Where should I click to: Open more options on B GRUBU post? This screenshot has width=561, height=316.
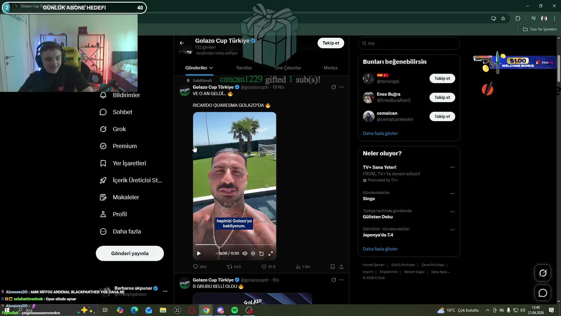[341, 280]
